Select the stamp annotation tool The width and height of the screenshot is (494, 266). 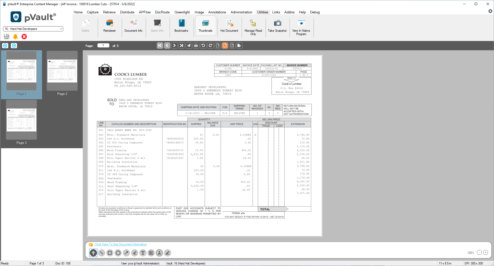click(x=159, y=253)
